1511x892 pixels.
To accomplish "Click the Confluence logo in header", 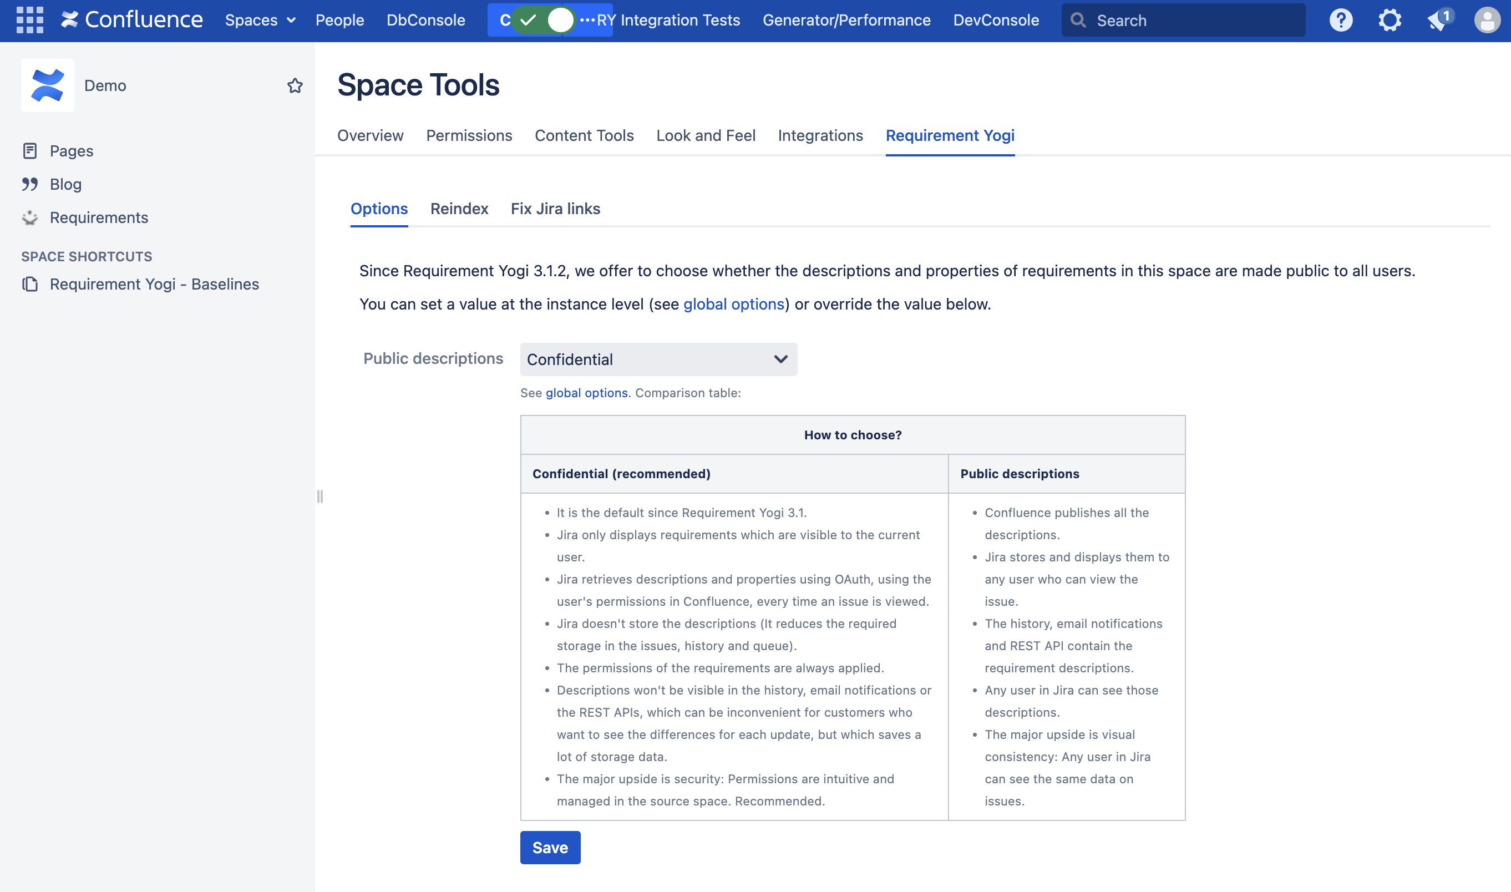I will point(131,20).
